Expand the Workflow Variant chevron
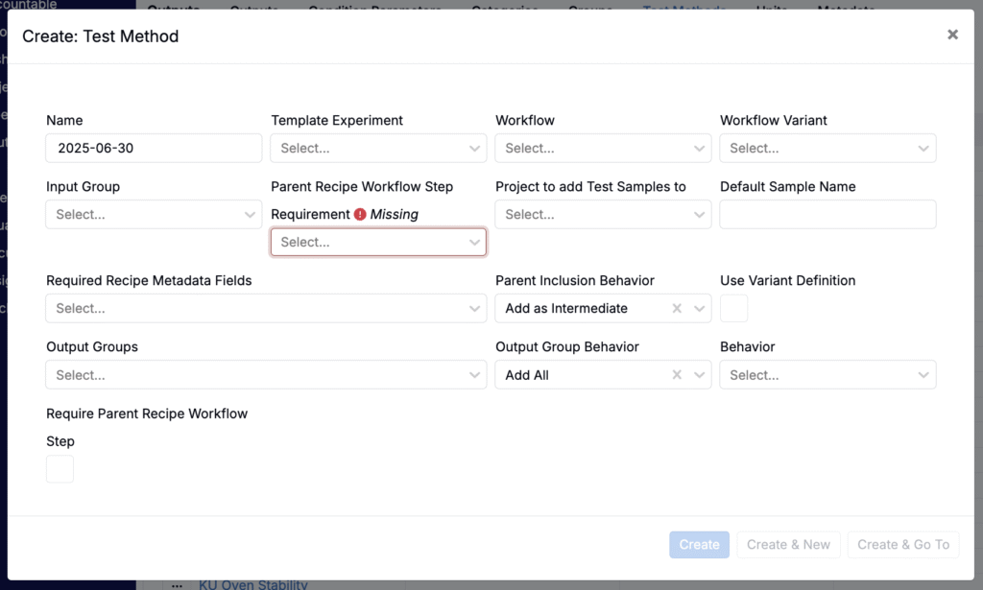Screen dimensions: 983x590 [923, 149]
